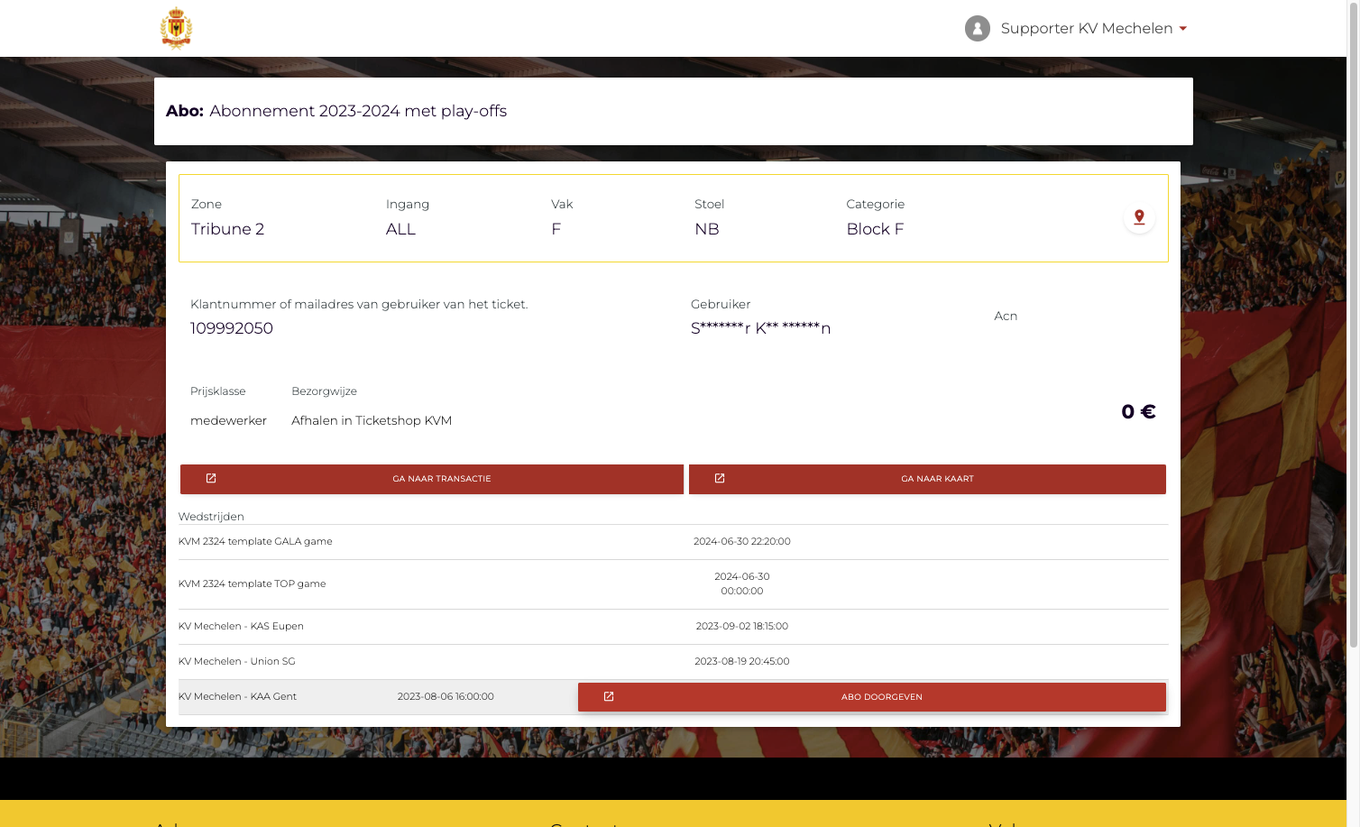This screenshot has width=1360, height=827.
Task: Click the date 2023-08-19 20:45:00
Action: [x=742, y=662]
